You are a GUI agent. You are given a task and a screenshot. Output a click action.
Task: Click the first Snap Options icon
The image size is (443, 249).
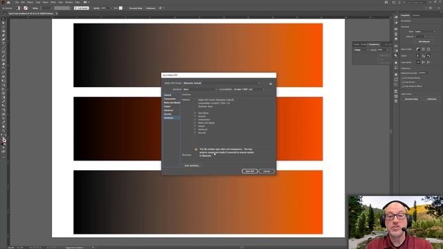(x=418, y=62)
